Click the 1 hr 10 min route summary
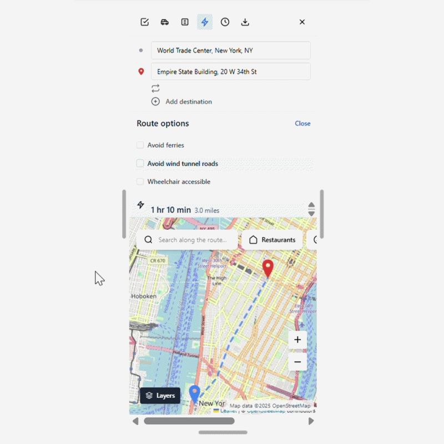The width and height of the screenshot is (444, 444). tap(171, 210)
